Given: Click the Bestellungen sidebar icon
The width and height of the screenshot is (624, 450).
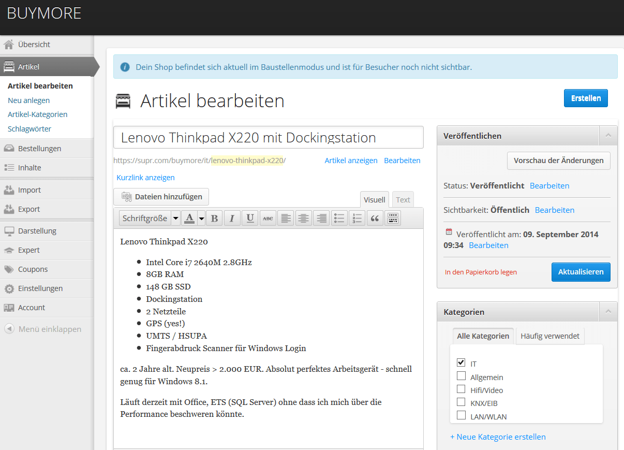Looking at the screenshot, I should click(9, 149).
